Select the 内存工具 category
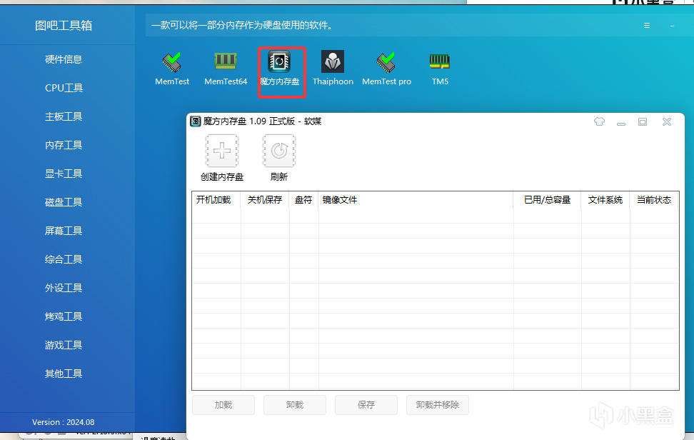Image resolution: width=694 pixels, height=440 pixels. click(x=64, y=145)
